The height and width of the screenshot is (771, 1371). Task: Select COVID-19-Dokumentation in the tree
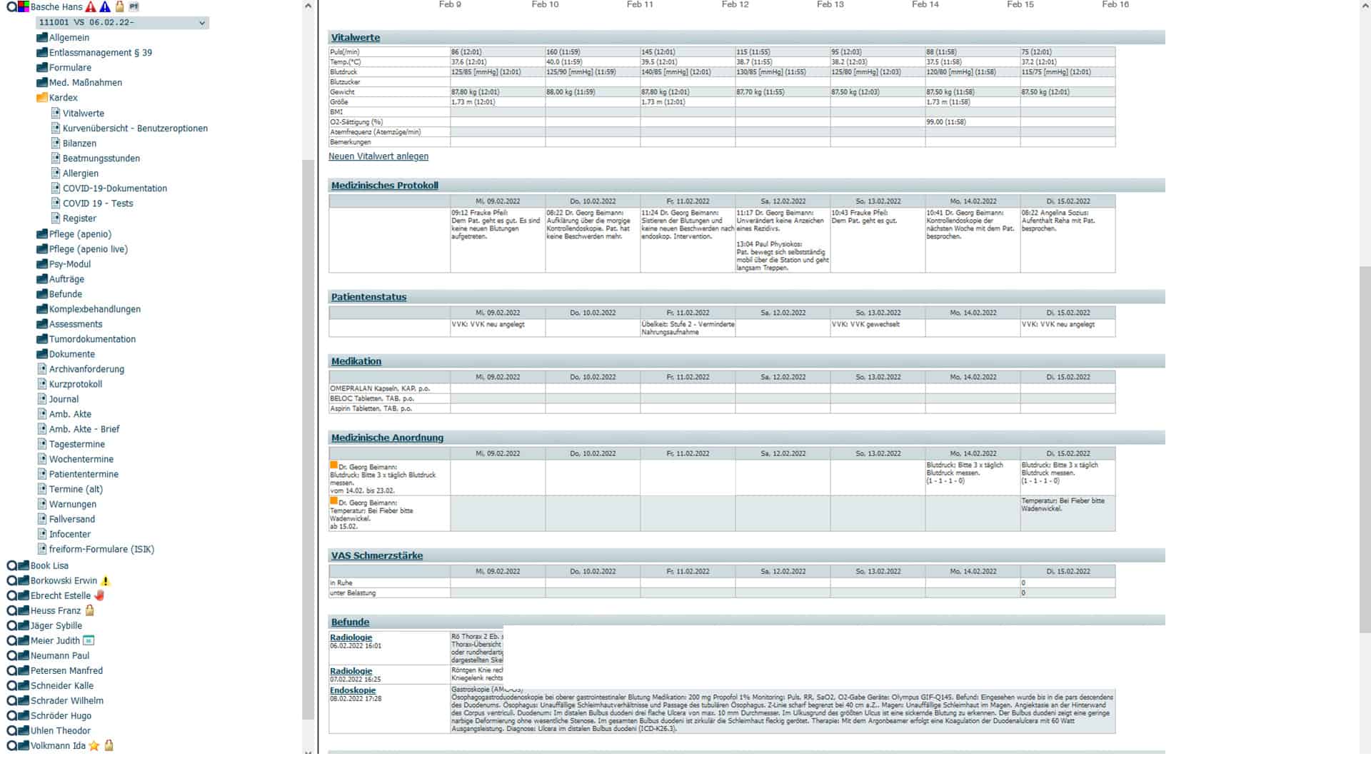tap(114, 188)
